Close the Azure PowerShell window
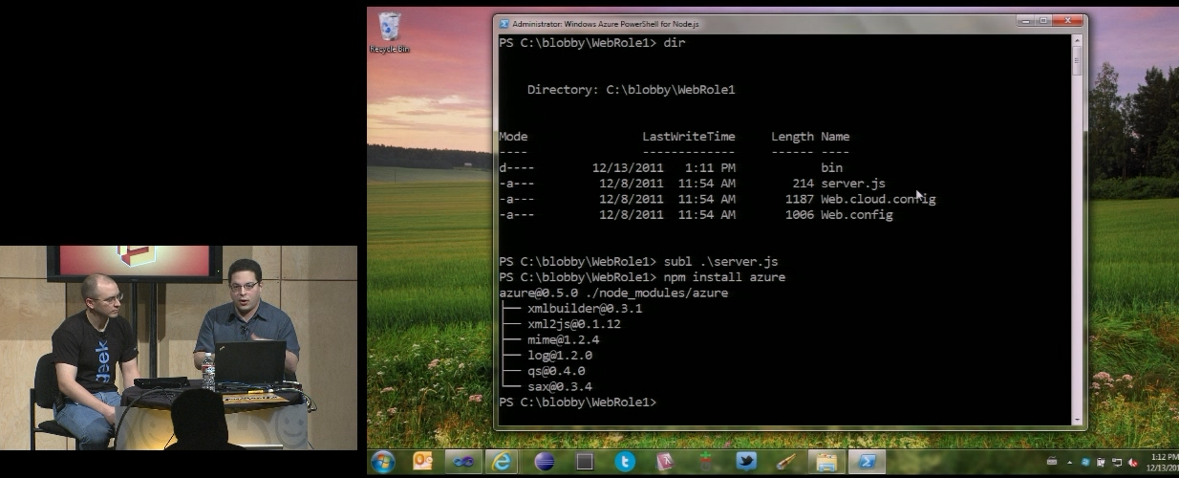The height and width of the screenshot is (478, 1179). pyautogui.click(x=1068, y=21)
